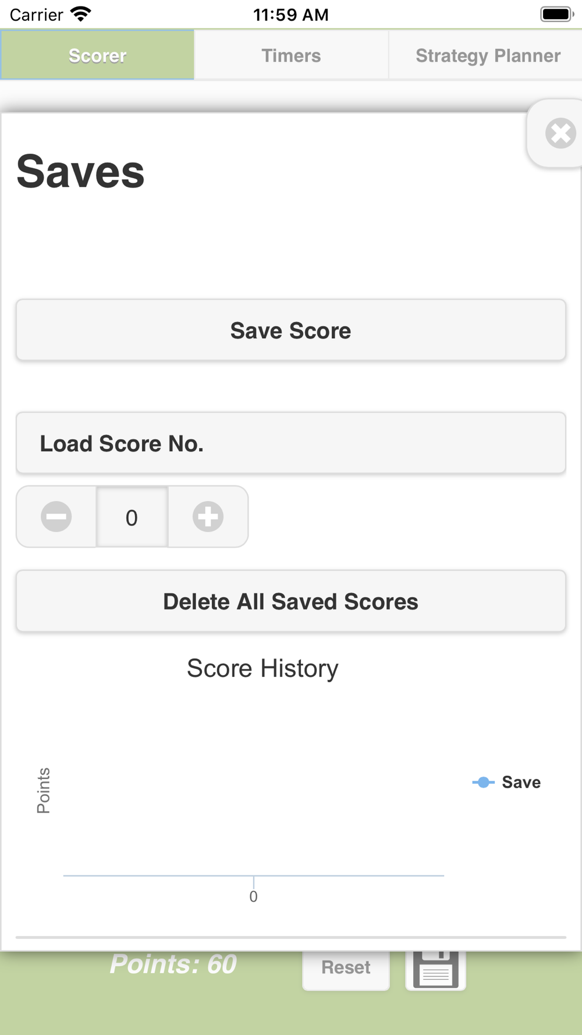The width and height of the screenshot is (582, 1035).
Task: Tap the floppy disk save icon
Action: (436, 969)
